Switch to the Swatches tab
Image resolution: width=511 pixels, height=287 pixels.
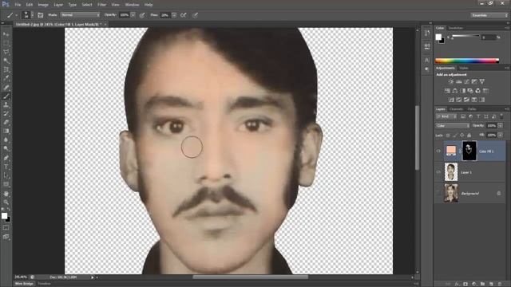click(x=455, y=28)
